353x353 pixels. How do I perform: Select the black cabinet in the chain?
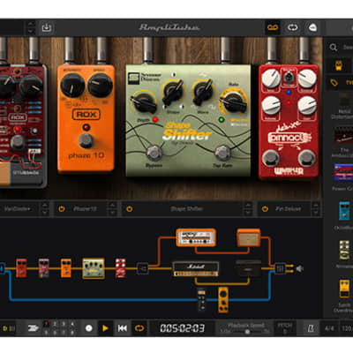(x=248, y=268)
